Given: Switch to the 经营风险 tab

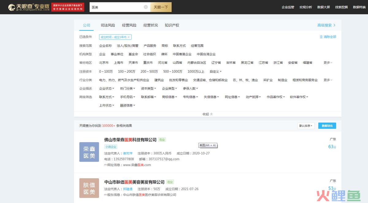Looking at the screenshot, I should tap(129, 25).
